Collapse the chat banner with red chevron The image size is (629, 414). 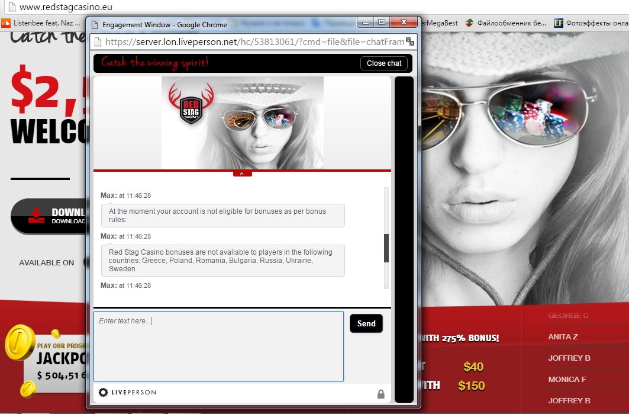pyautogui.click(x=242, y=174)
